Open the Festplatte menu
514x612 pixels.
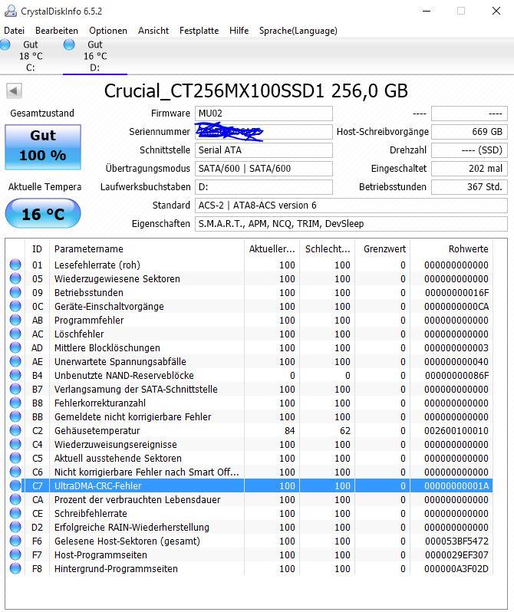click(199, 31)
